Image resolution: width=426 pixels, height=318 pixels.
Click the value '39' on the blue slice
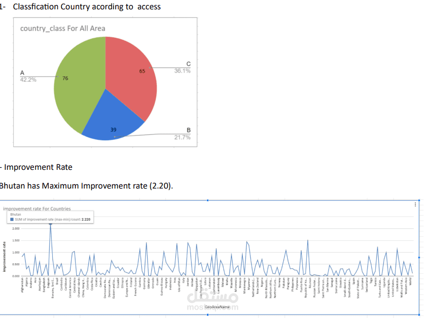click(x=113, y=130)
